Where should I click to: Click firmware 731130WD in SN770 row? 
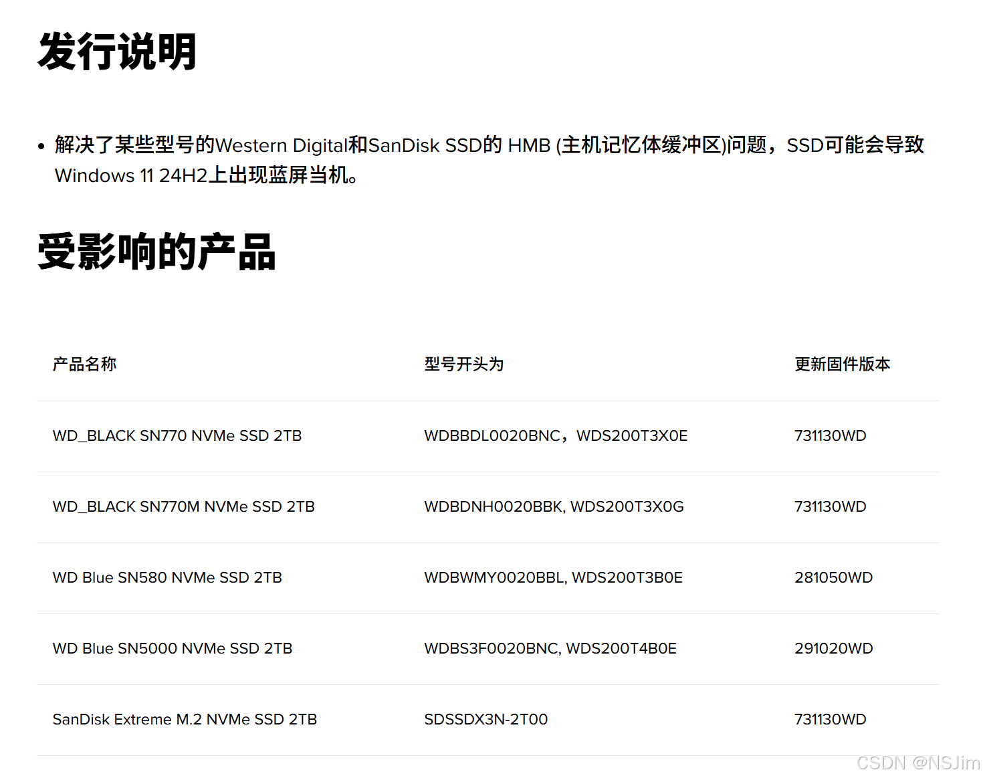[x=831, y=435]
